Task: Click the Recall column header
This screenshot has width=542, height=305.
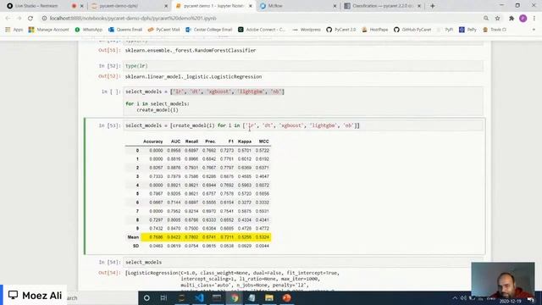Action: tap(191, 141)
